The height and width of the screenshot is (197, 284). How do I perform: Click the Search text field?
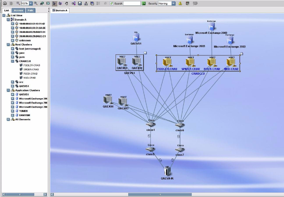132,3
